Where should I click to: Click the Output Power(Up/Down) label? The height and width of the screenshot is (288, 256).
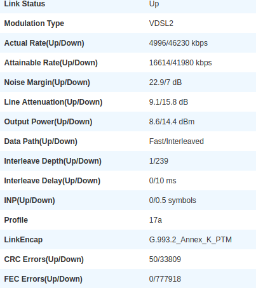pyautogui.click(x=48, y=122)
